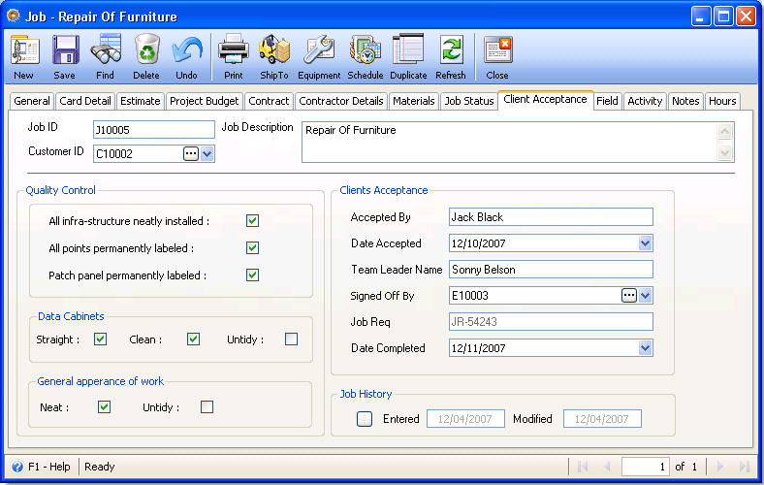Switch to the Estimate tab
This screenshot has width=764, height=485.
tap(141, 102)
